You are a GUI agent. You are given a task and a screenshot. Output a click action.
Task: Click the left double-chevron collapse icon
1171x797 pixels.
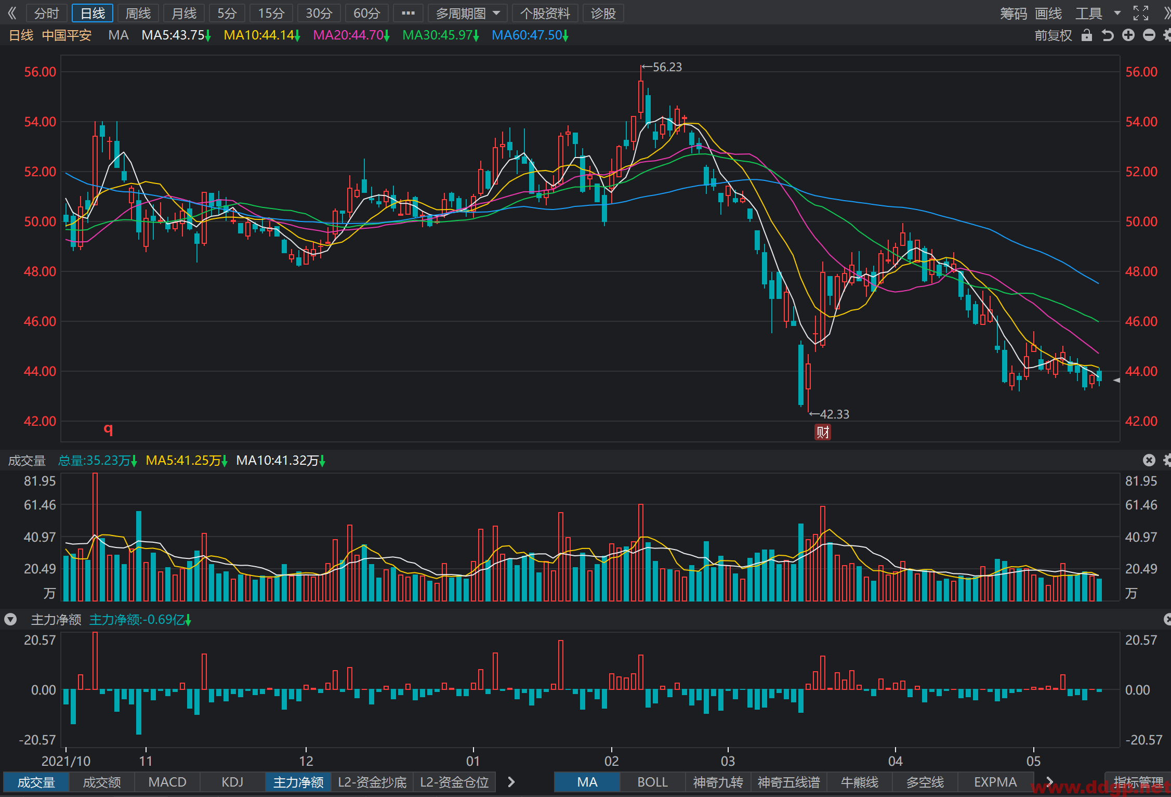click(x=12, y=13)
